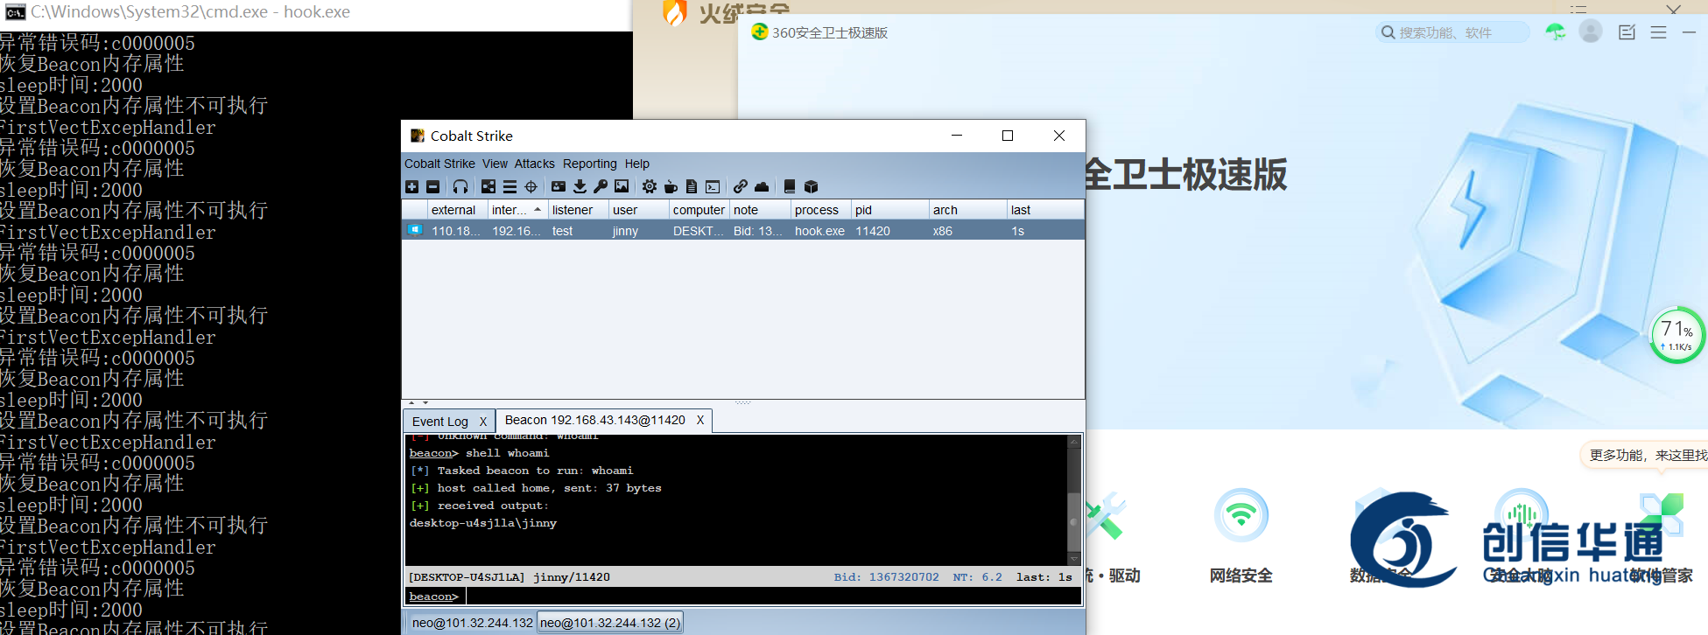Click the beacon console scrollbar thumb
The width and height of the screenshot is (1708, 635).
(x=1074, y=521)
